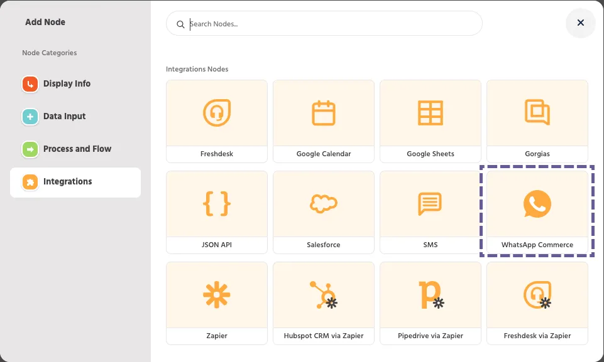
Task: Select the Integrations category
Action: tap(75, 183)
